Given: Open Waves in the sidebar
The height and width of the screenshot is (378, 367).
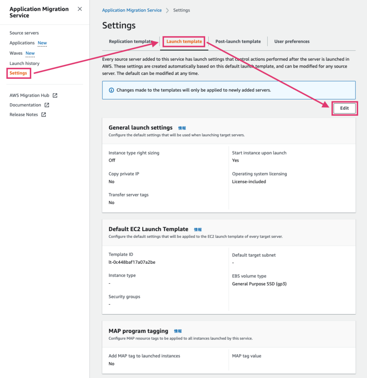Looking at the screenshot, I should [16, 53].
